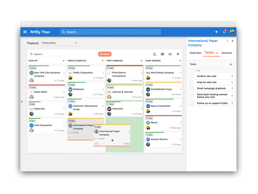Viewport: 258px width, 194px height.
Task: Click the board search field
Action: click(x=51, y=54)
